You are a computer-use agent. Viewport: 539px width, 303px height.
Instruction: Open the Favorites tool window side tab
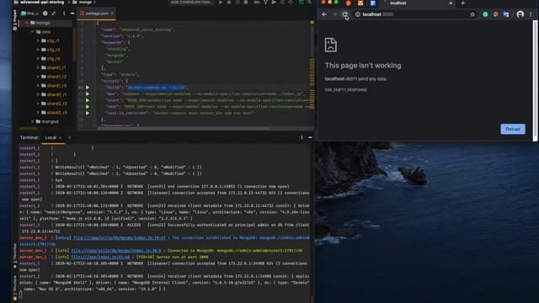tap(15, 256)
